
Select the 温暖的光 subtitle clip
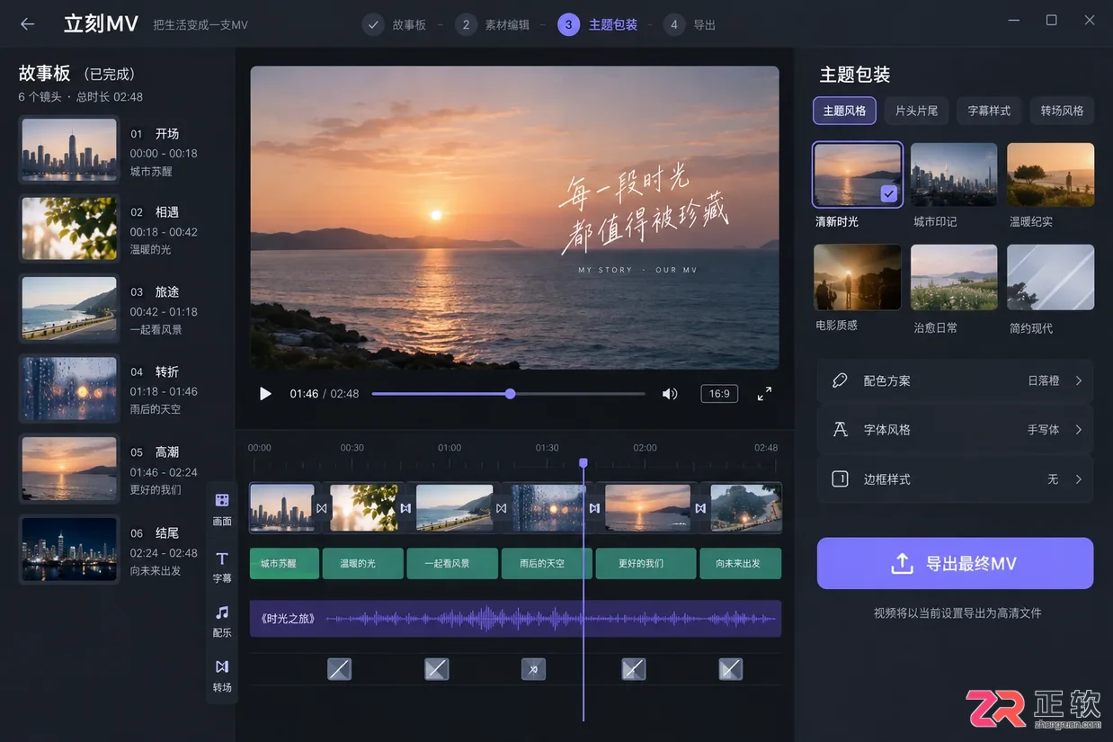tap(363, 563)
